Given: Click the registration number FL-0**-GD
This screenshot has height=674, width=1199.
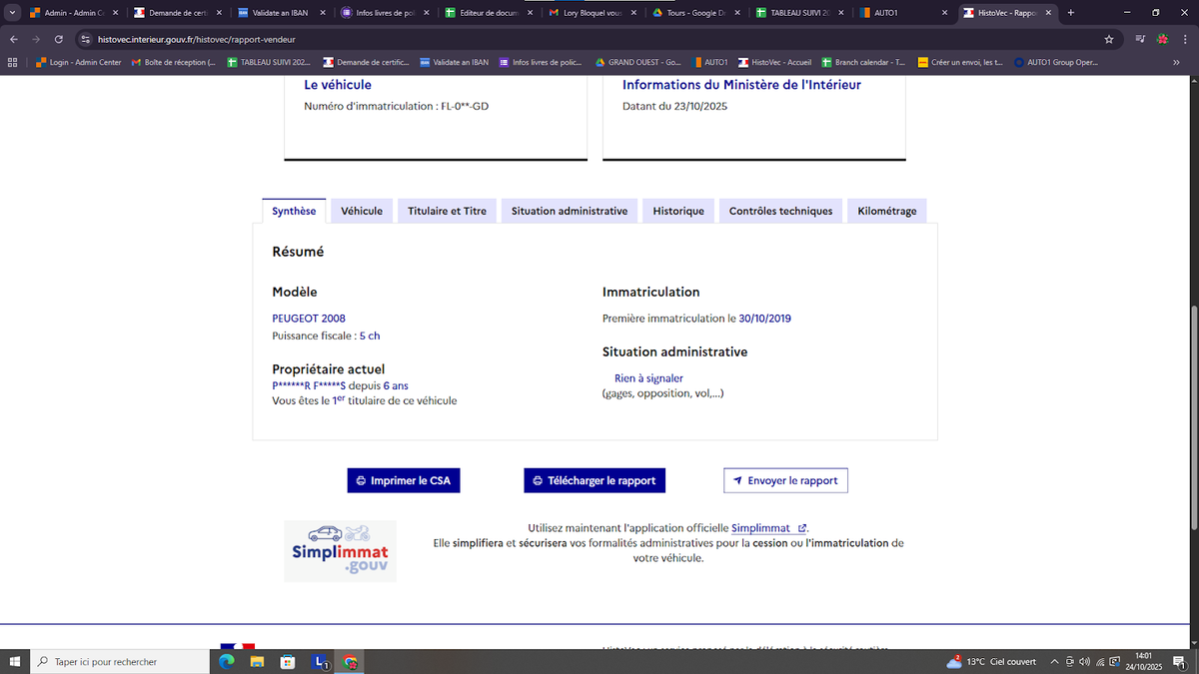Looking at the screenshot, I should pyautogui.click(x=465, y=106).
